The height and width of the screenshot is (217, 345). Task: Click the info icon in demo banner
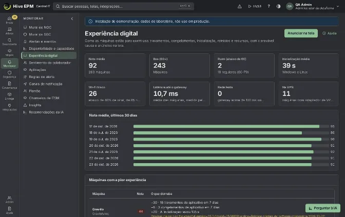90,22
